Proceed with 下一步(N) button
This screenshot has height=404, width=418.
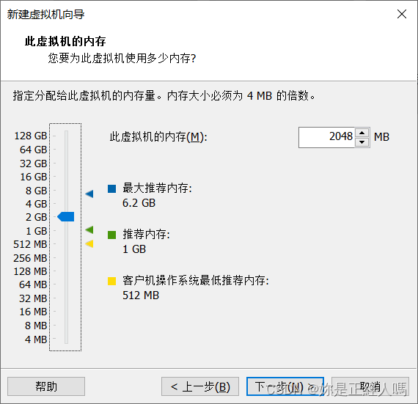[285, 386]
